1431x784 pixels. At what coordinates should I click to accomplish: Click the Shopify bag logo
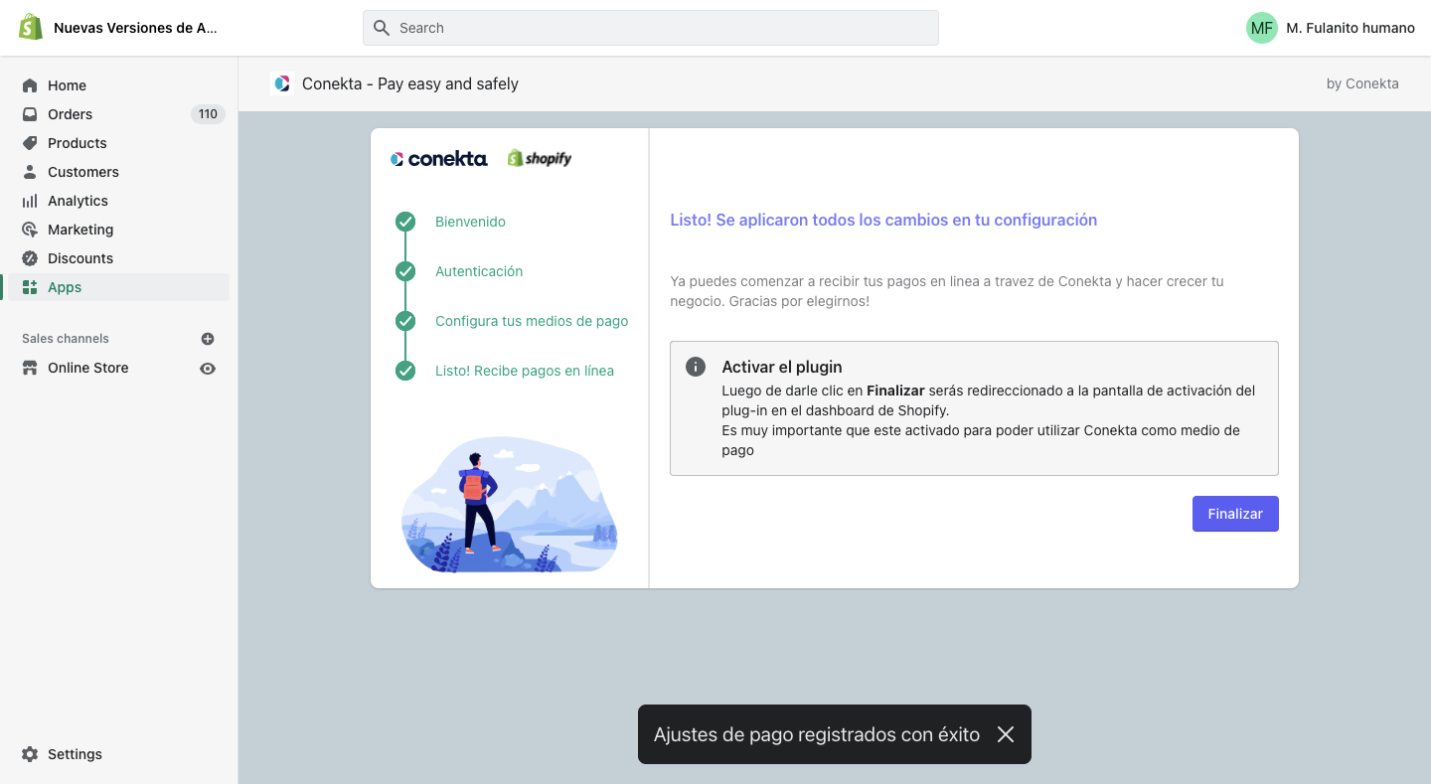point(31,27)
